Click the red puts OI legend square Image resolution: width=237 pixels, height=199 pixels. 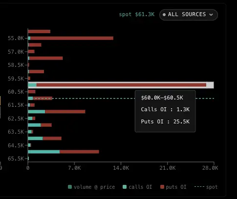pos(162,187)
